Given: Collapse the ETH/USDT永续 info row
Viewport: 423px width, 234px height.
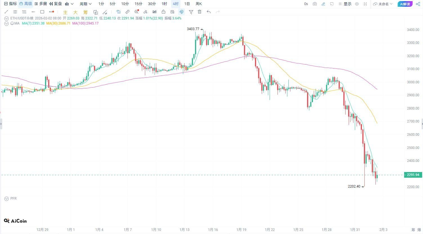Looking at the screenshot, I should 6,18.
